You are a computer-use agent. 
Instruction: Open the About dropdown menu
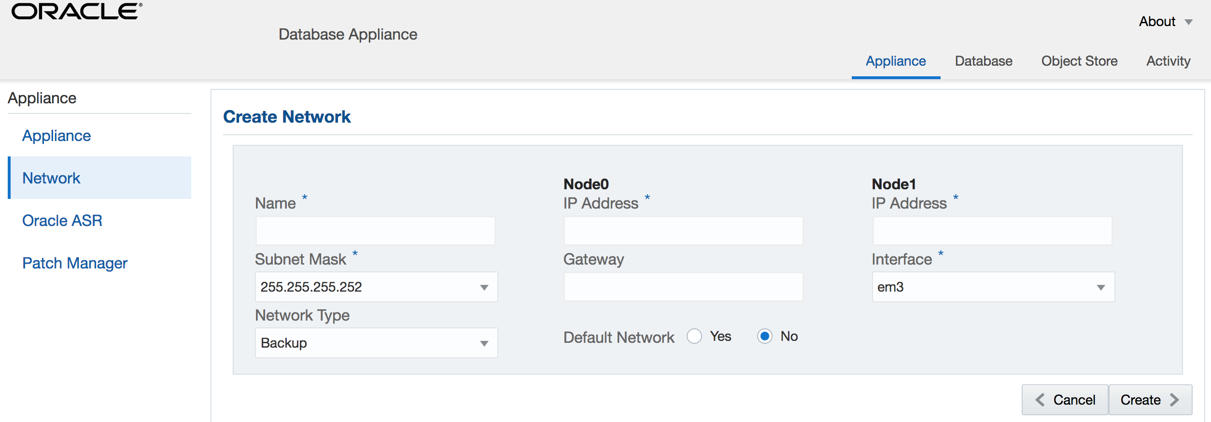click(x=1165, y=22)
